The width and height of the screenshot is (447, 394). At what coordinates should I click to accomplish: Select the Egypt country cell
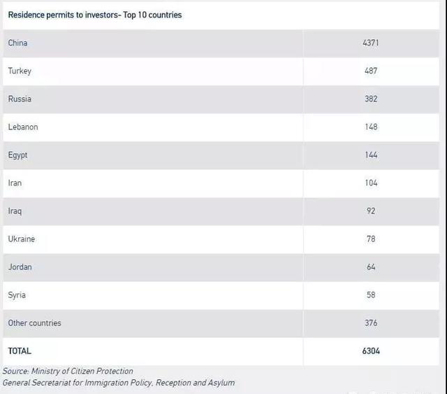tap(18, 155)
